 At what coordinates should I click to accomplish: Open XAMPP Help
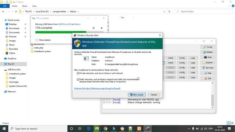pyautogui.click(x=207, y=73)
